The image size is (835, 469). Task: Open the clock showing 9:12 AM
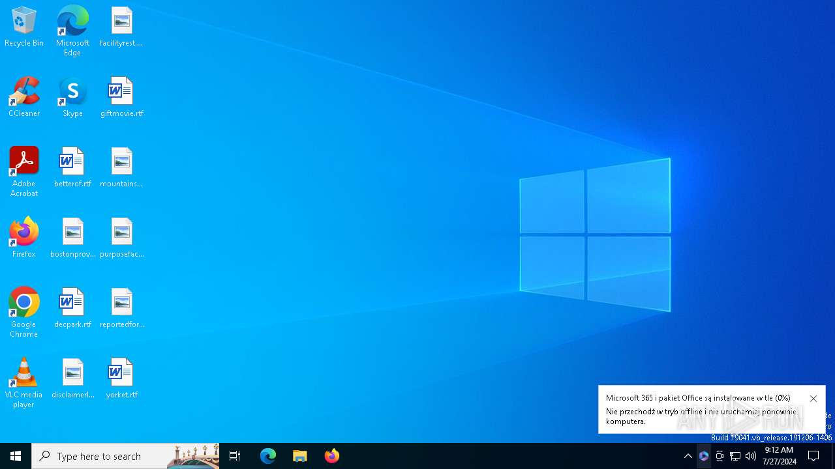click(x=779, y=456)
